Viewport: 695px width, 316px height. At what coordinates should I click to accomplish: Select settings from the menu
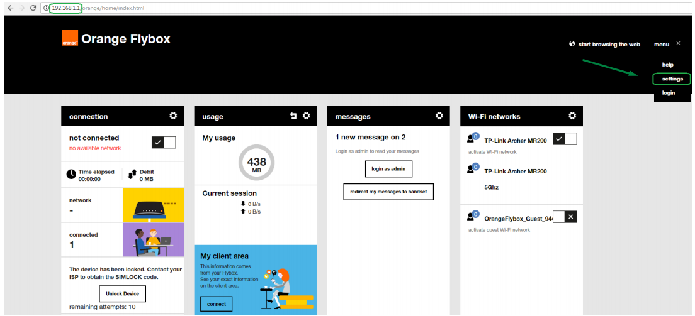(672, 79)
